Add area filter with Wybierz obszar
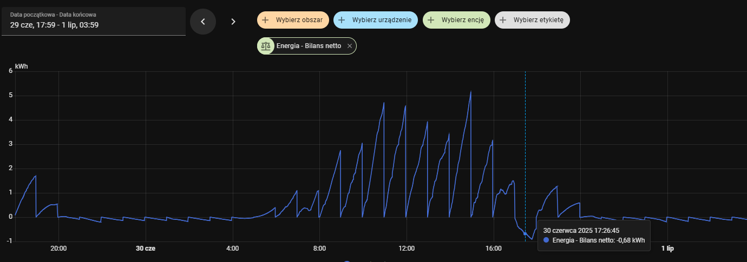747x262 pixels. pos(293,21)
